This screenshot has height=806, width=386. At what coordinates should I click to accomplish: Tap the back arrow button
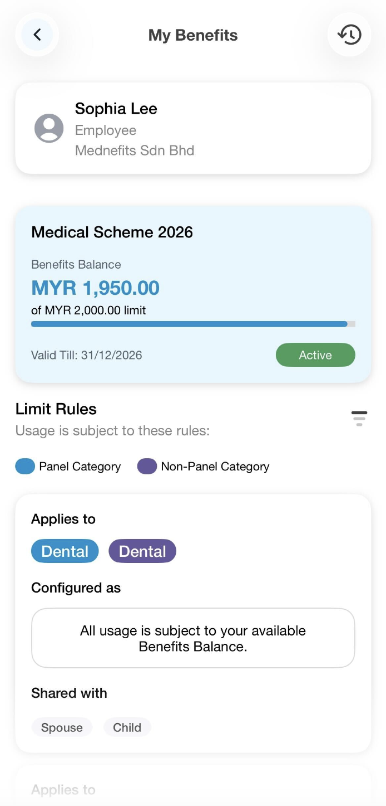[37, 35]
